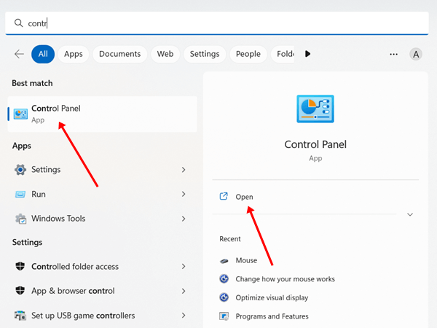The height and width of the screenshot is (328, 437).
Task: Click the large Control Panel icon in preview
Action: coord(315,109)
